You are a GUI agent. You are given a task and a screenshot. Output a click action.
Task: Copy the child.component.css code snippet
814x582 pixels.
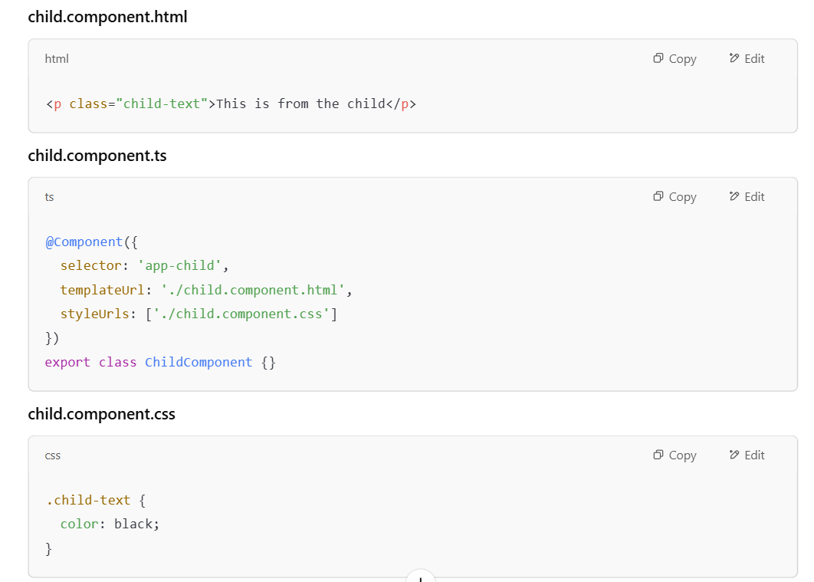tap(674, 455)
